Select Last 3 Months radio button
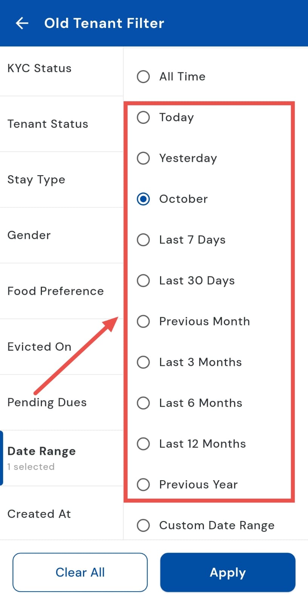This screenshot has height=604, width=308. [143, 362]
